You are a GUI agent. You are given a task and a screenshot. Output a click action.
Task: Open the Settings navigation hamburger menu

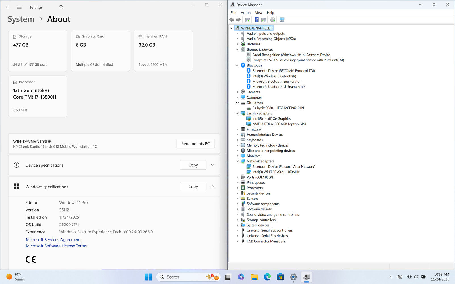[19, 7]
